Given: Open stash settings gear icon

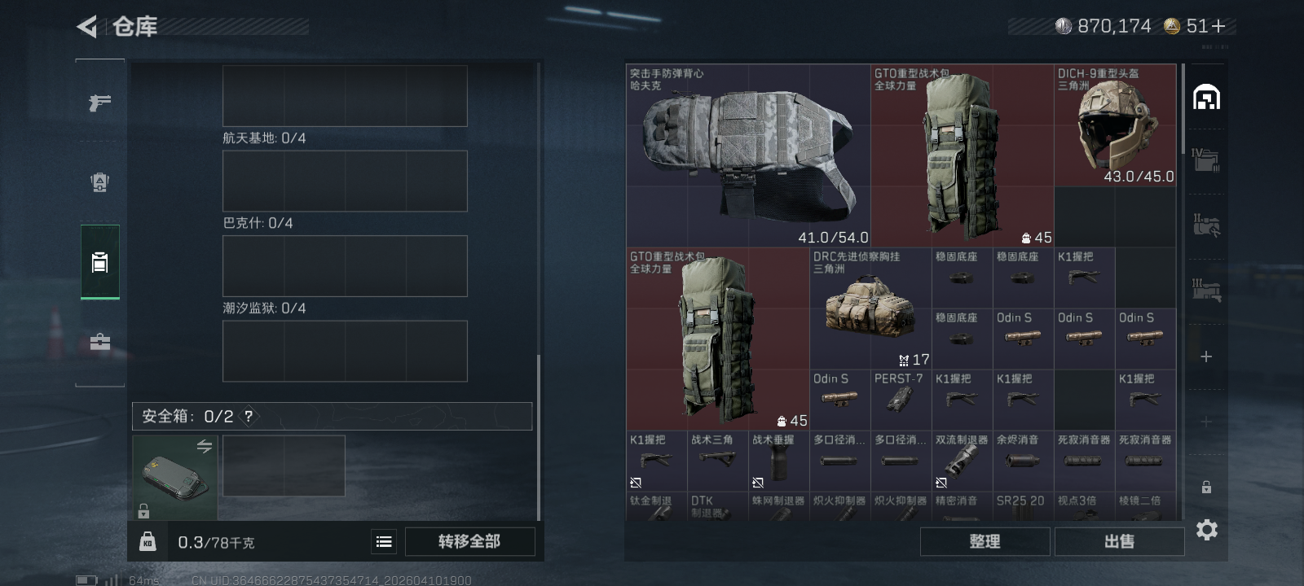Looking at the screenshot, I should click(1207, 530).
